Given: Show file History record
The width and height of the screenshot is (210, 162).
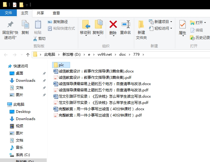Looking at the screenshot, I should point(200,38).
